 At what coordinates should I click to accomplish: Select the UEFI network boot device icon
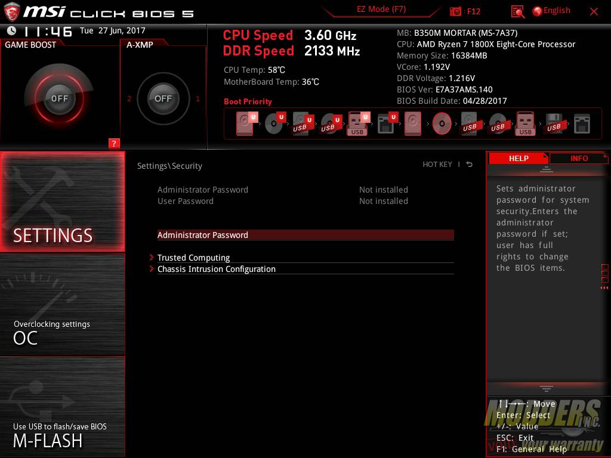(x=387, y=123)
